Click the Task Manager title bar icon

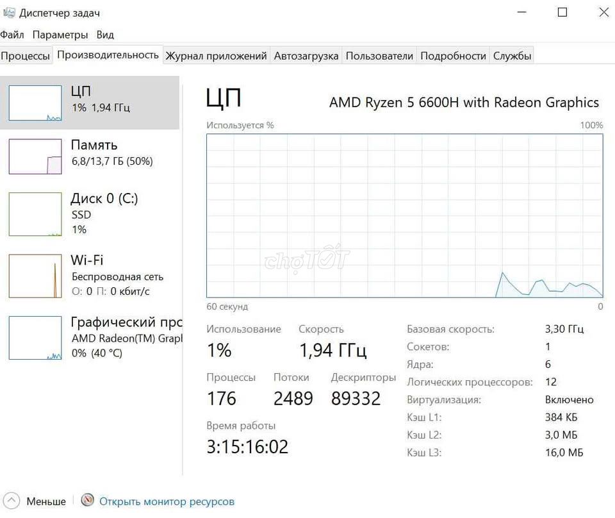[x=8, y=13]
